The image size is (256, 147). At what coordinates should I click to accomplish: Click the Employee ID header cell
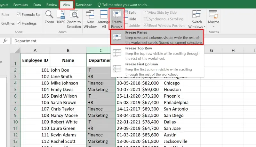[35, 60]
